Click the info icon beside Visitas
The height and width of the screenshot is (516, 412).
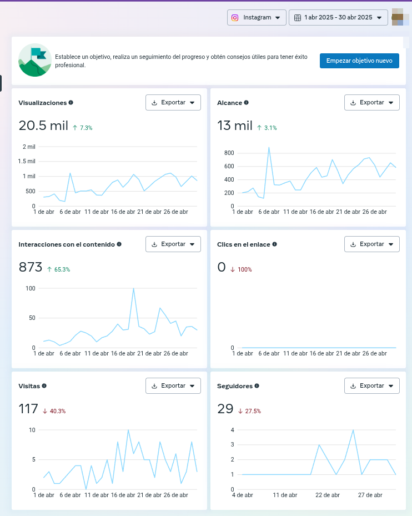coord(44,386)
